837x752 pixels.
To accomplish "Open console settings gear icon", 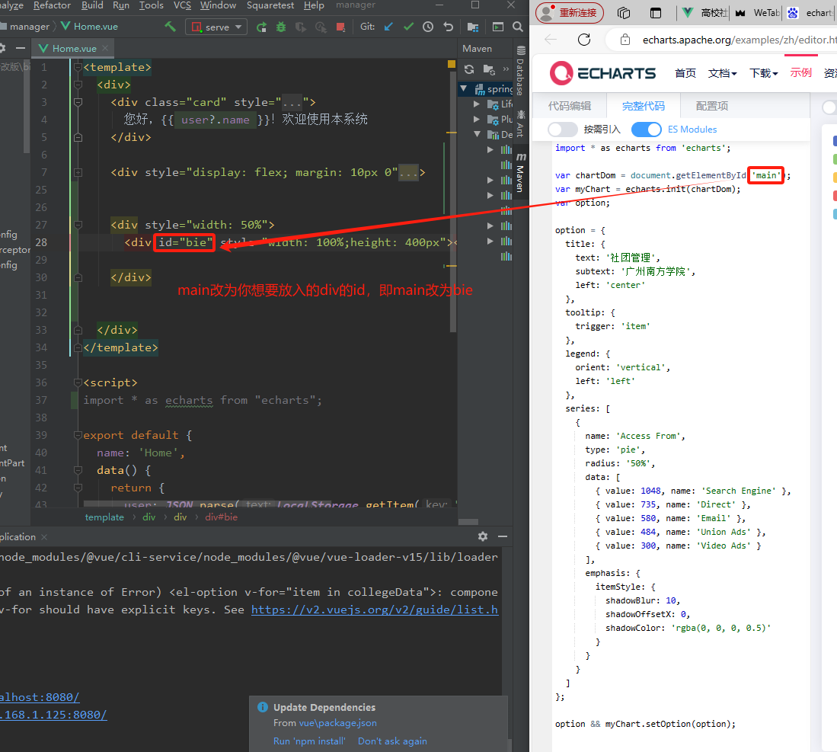I will 483,536.
